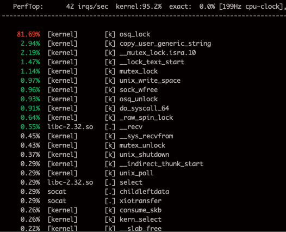Select the 0.43% value
286x232 pixels.
click(x=30, y=145)
